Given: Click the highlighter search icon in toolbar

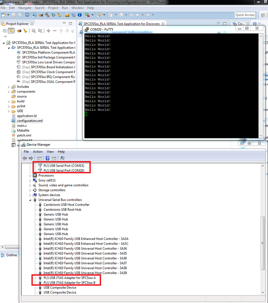Looking at the screenshot, I should tap(99, 15).
